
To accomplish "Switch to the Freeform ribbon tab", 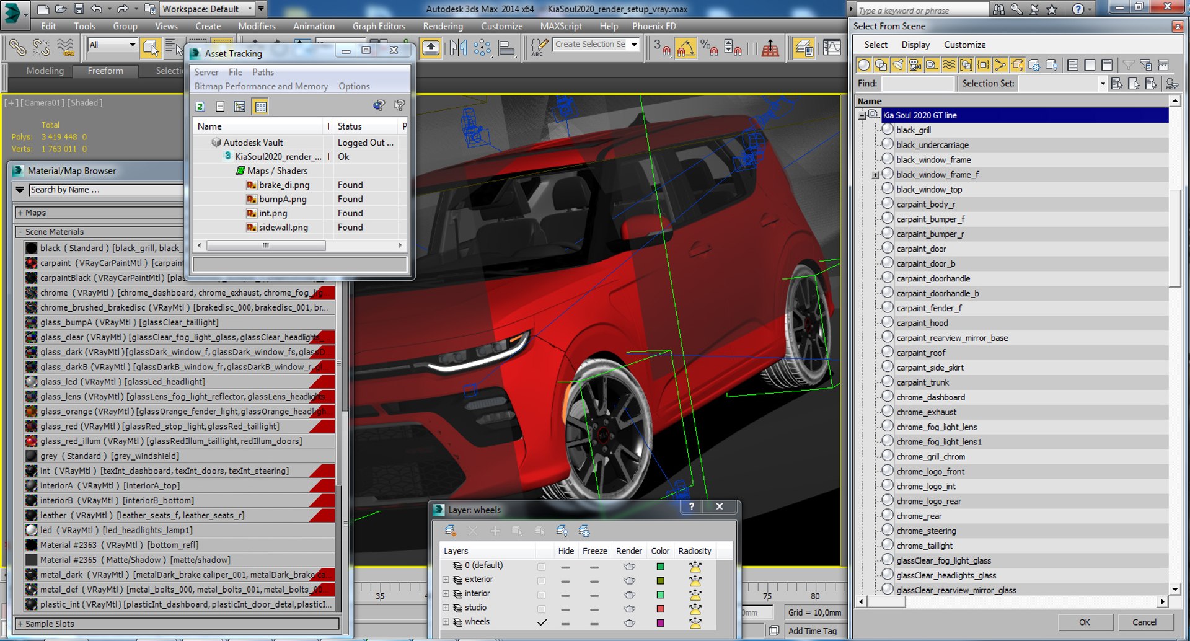I will (105, 71).
